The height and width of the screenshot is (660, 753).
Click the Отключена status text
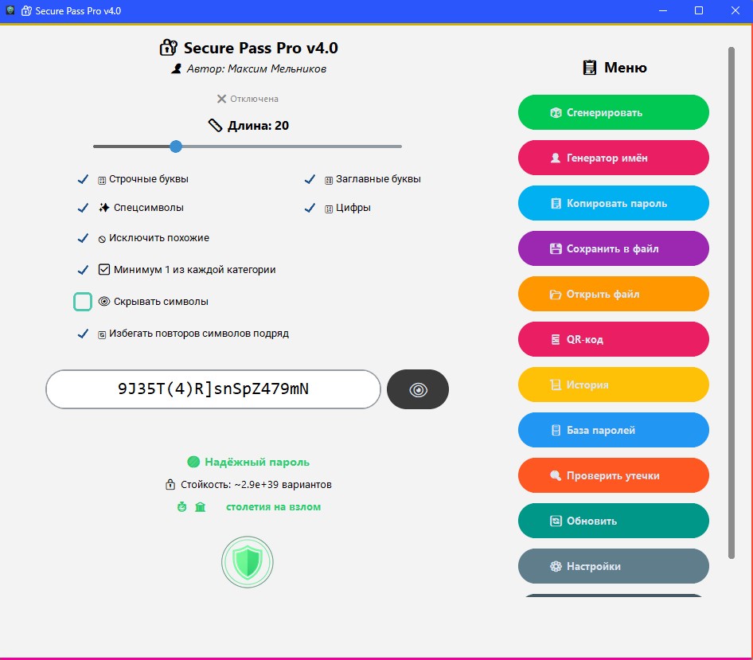pyautogui.click(x=254, y=99)
